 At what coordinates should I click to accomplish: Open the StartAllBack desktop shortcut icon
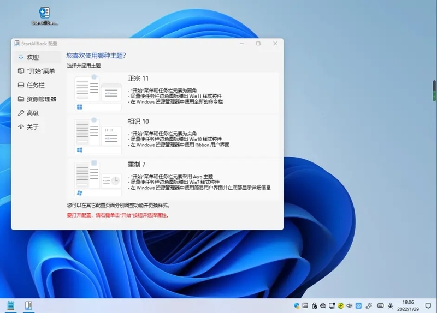click(x=44, y=14)
